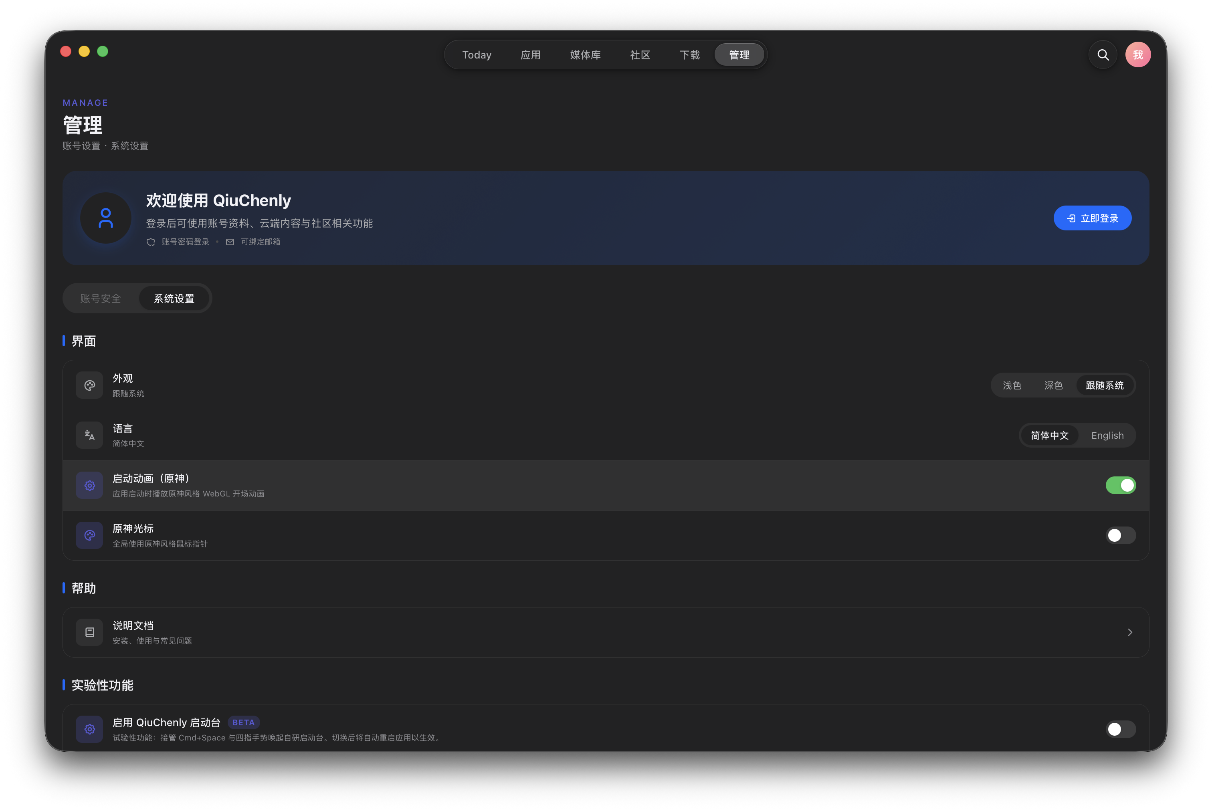Click the palette icon beside 外观
This screenshot has width=1212, height=811.
pyautogui.click(x=89, y=385)
